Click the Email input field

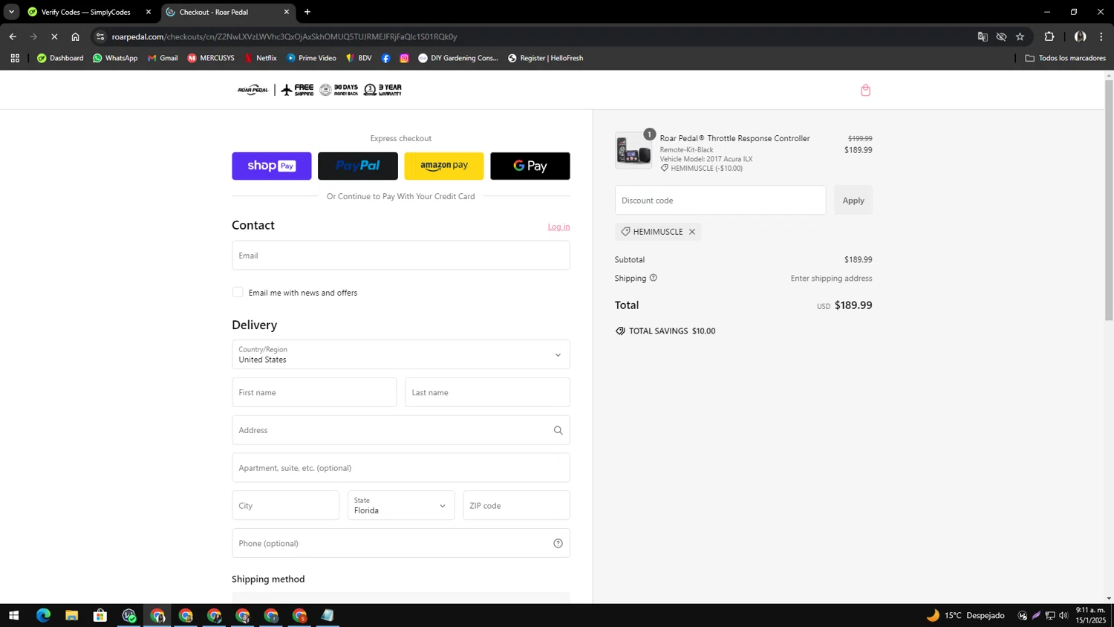coord(401,255)
